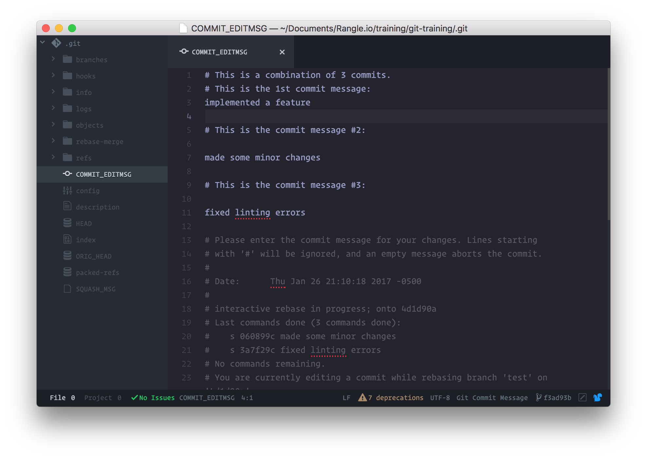
Task: Close the COMMIT_EDITMSG tab
Action: [x=282, y=52]
